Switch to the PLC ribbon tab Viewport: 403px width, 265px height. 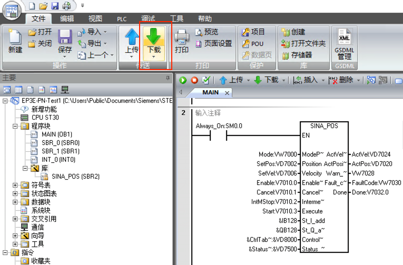[x=122, y=18]
